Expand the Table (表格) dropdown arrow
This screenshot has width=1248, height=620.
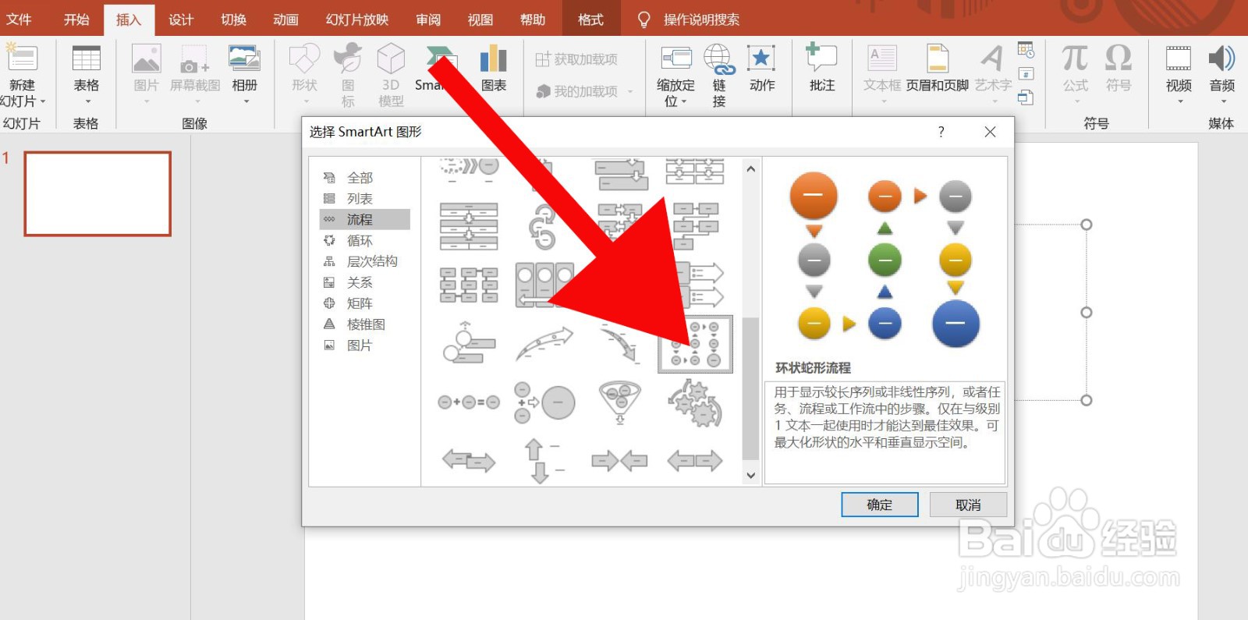(87, 101)
